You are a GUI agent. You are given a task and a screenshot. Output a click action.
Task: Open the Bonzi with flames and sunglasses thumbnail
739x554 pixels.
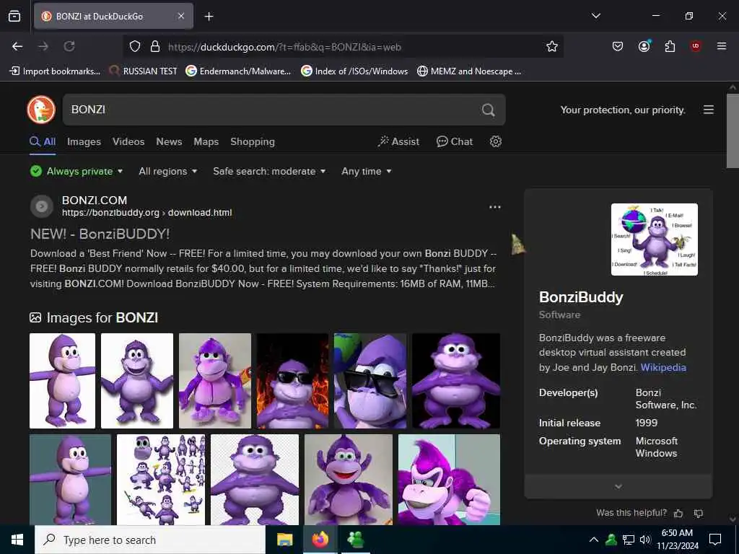click(292, 381)
